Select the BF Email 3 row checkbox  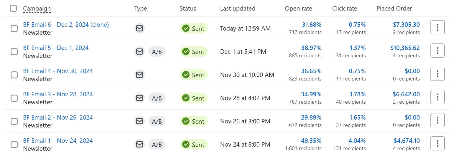(14, 98)
